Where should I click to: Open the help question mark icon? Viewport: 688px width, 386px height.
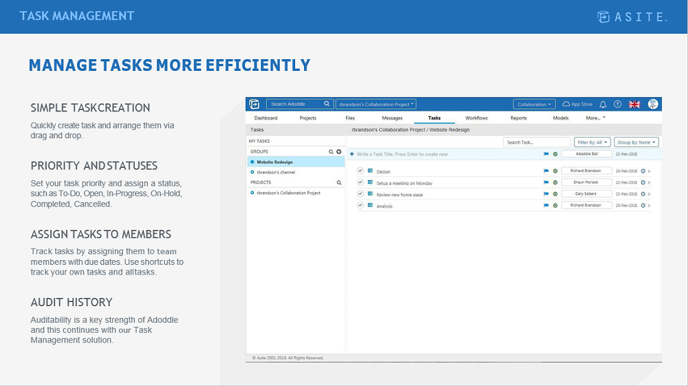617,105
